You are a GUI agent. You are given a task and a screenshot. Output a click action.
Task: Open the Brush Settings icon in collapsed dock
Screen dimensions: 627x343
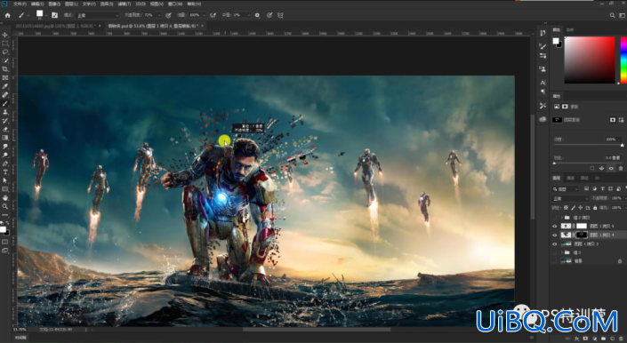pyautogui.click(x=543, y=47)
